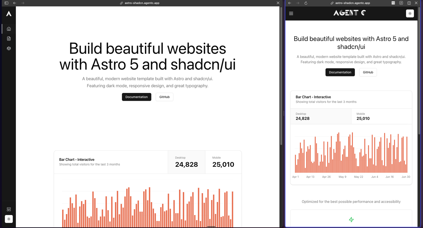Click the Documentation button in the right window
Viewport: 423px width, 228px height.
coord(340,72)
